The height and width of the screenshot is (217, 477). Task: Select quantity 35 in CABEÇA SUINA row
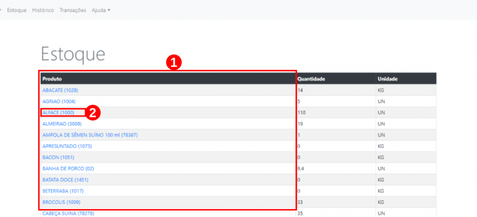pyautogui.click(x=300, y=213)
